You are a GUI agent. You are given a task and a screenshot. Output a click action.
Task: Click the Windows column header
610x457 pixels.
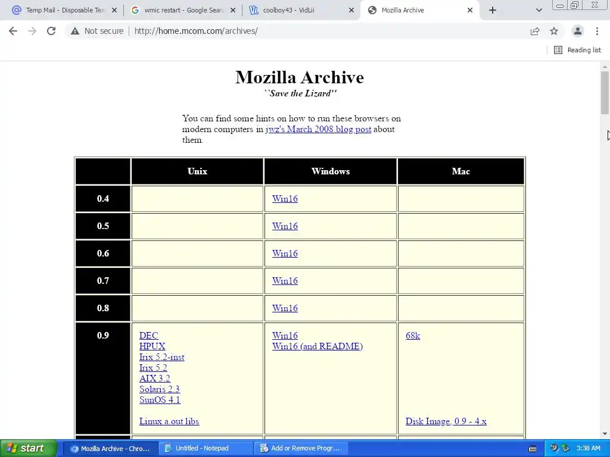(330, 171)
